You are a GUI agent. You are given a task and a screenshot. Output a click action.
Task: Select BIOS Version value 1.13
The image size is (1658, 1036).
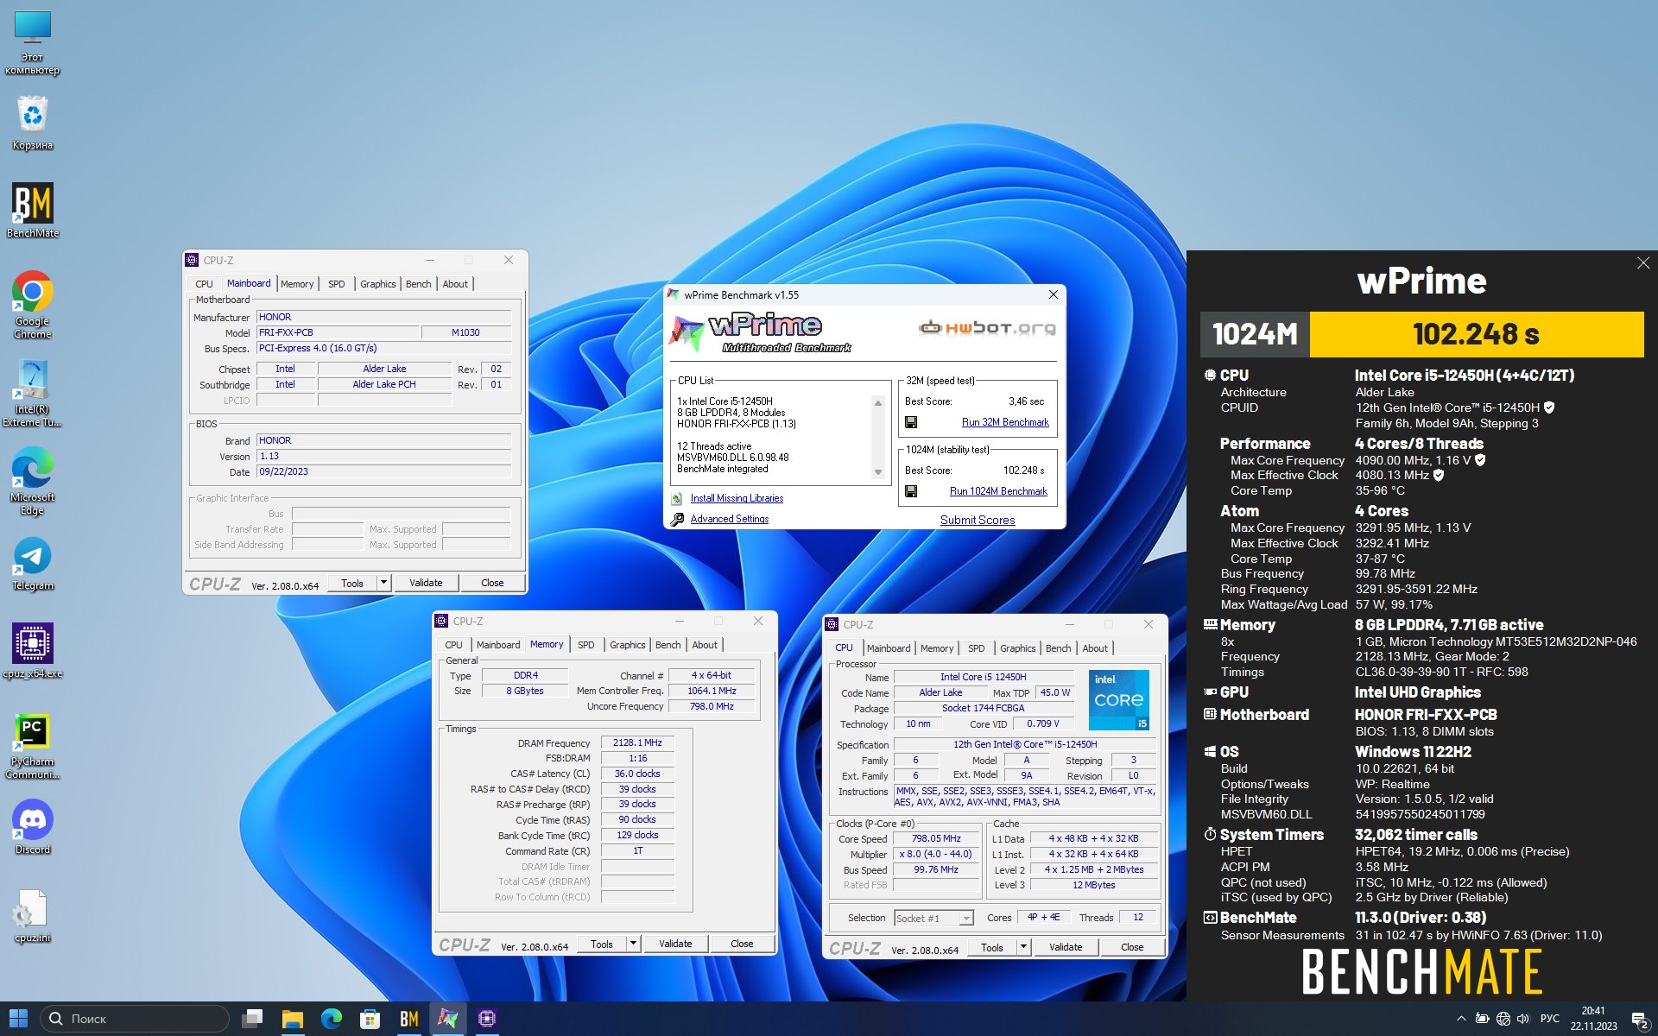point(384,456)
